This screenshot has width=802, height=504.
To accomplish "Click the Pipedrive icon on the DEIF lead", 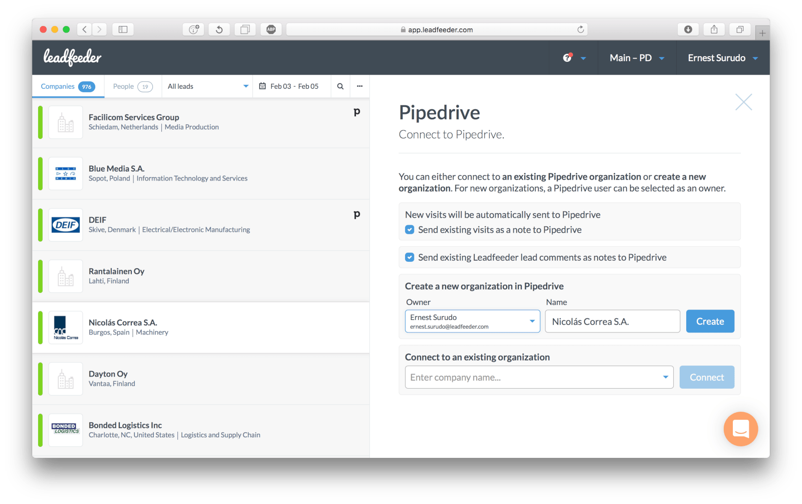I will point(356,214).
